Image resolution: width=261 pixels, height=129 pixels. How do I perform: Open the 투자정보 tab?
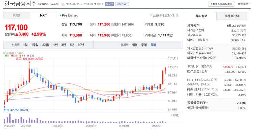click(201, 16)
